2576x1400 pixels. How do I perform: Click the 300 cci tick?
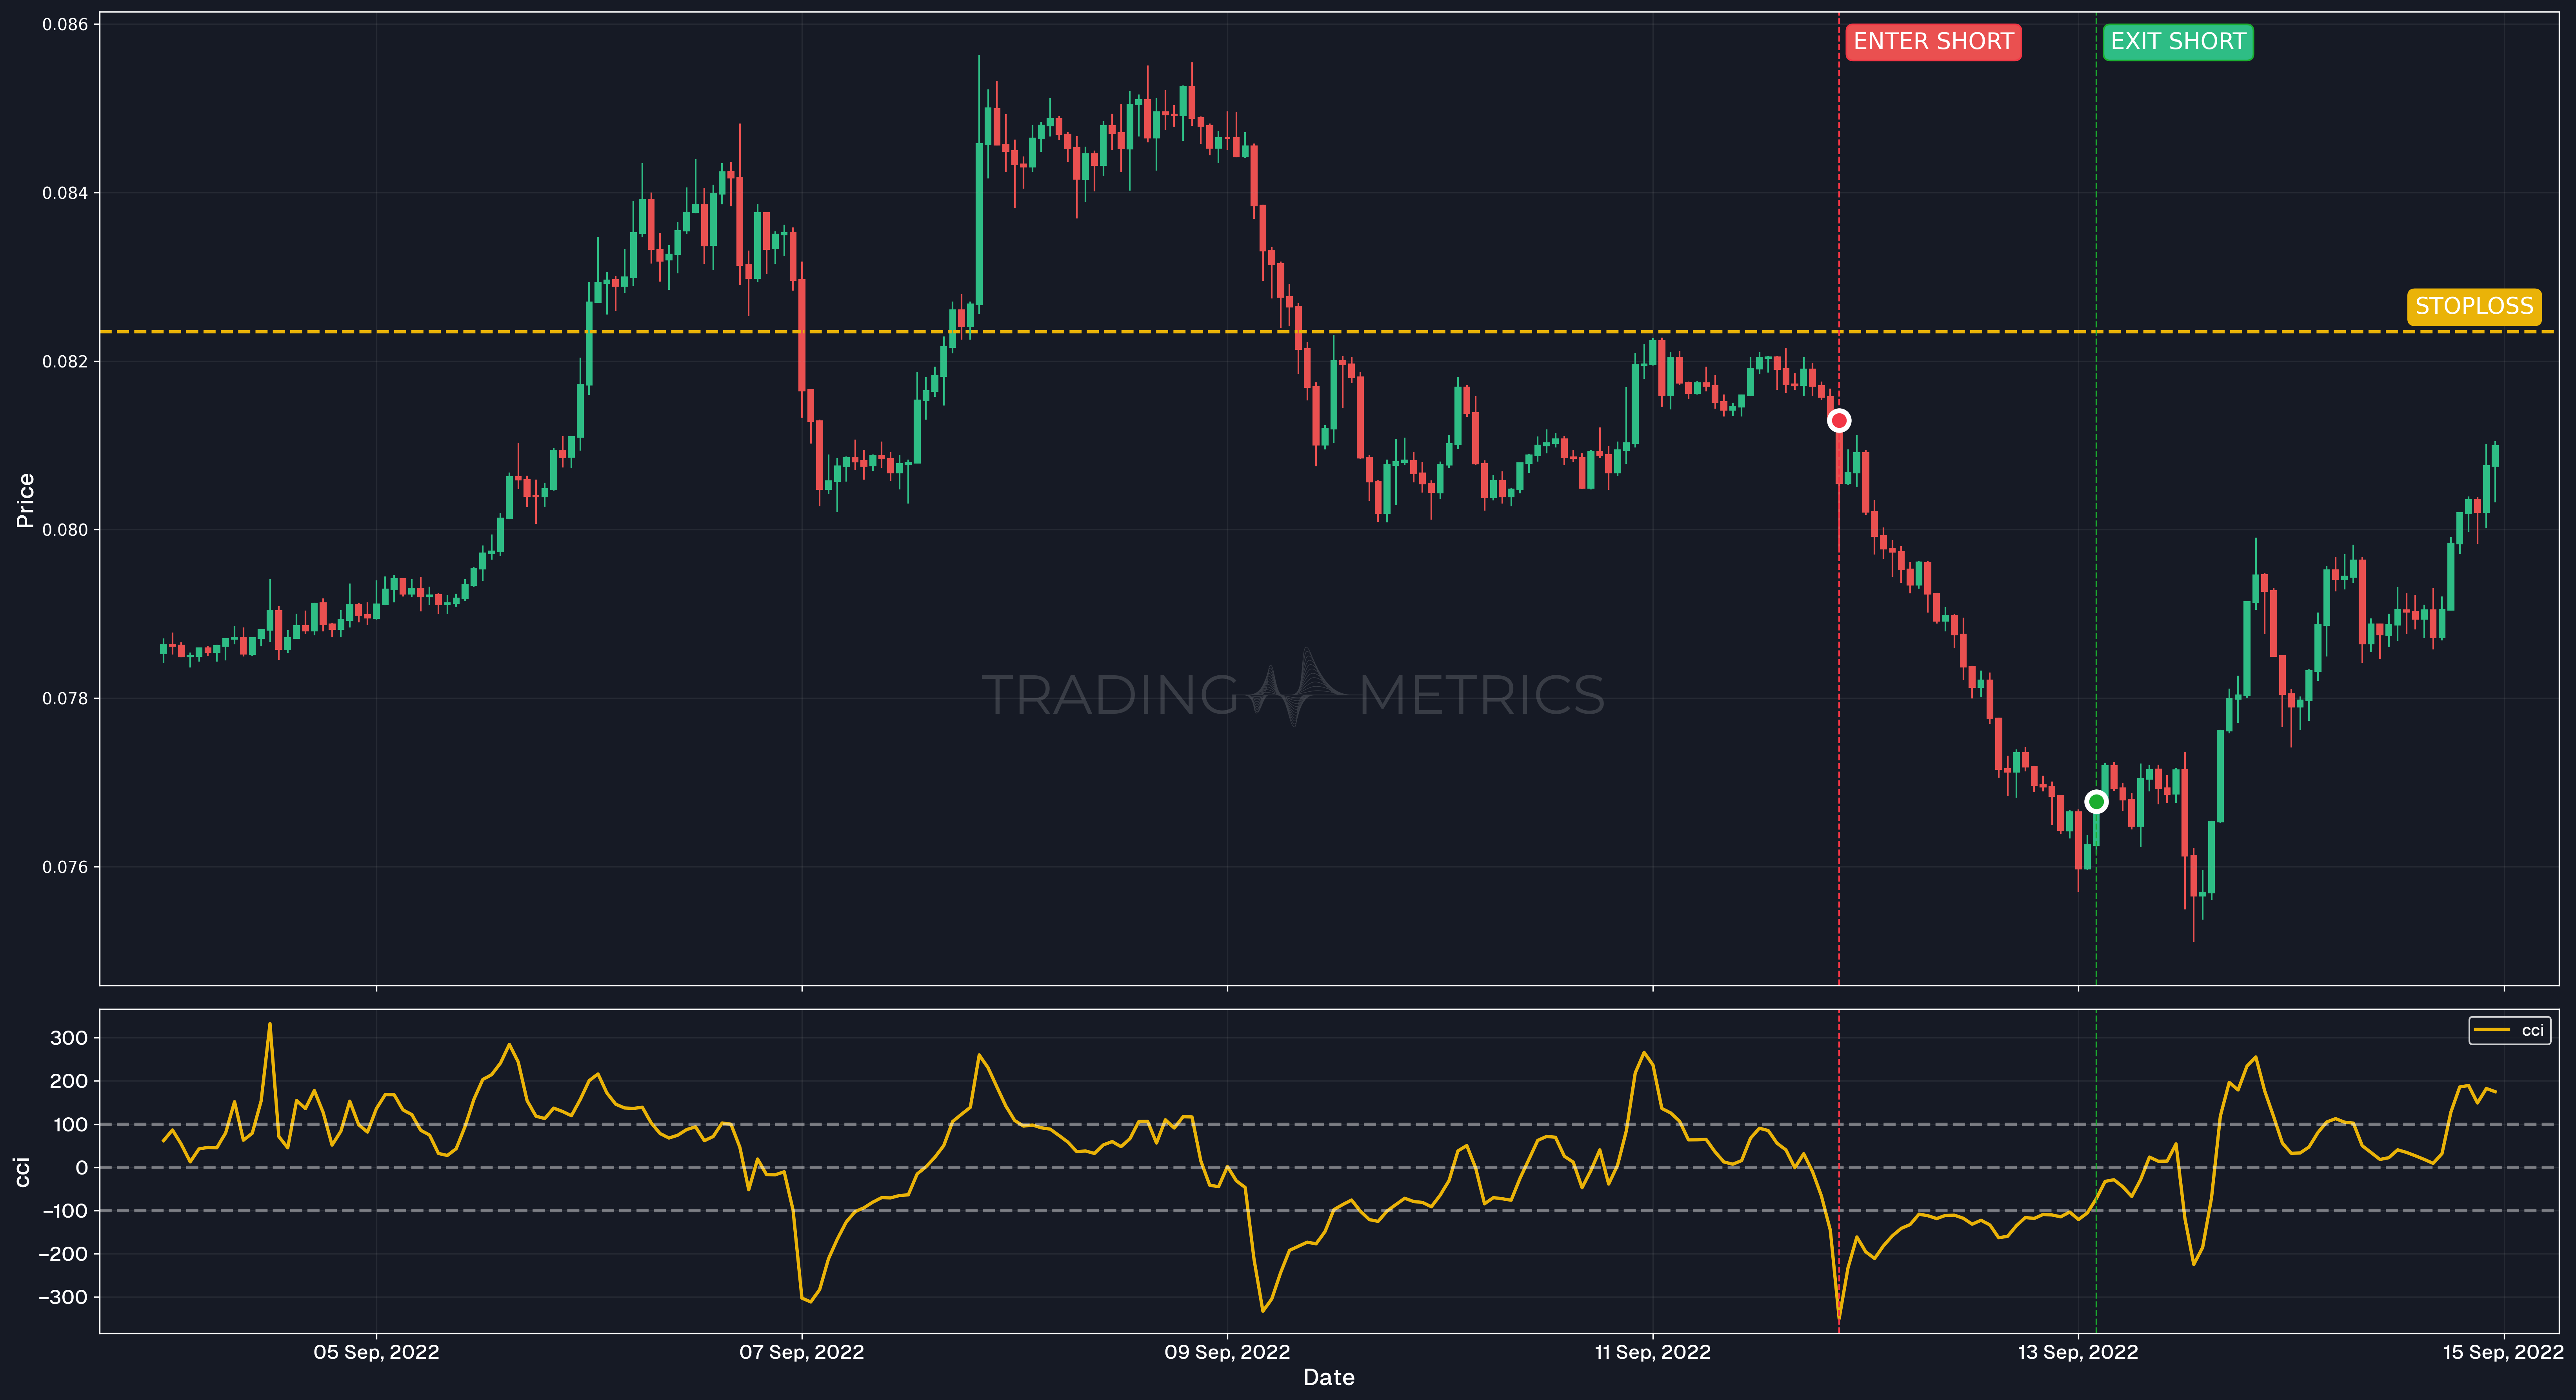pos(69,1038)
